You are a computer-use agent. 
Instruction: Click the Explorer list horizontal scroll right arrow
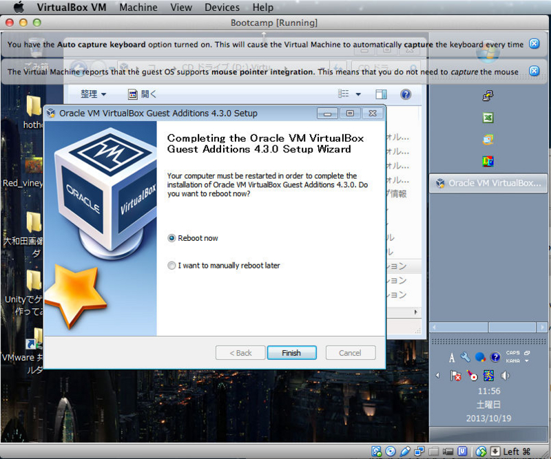pyautogui.click(x=416, y=312)
